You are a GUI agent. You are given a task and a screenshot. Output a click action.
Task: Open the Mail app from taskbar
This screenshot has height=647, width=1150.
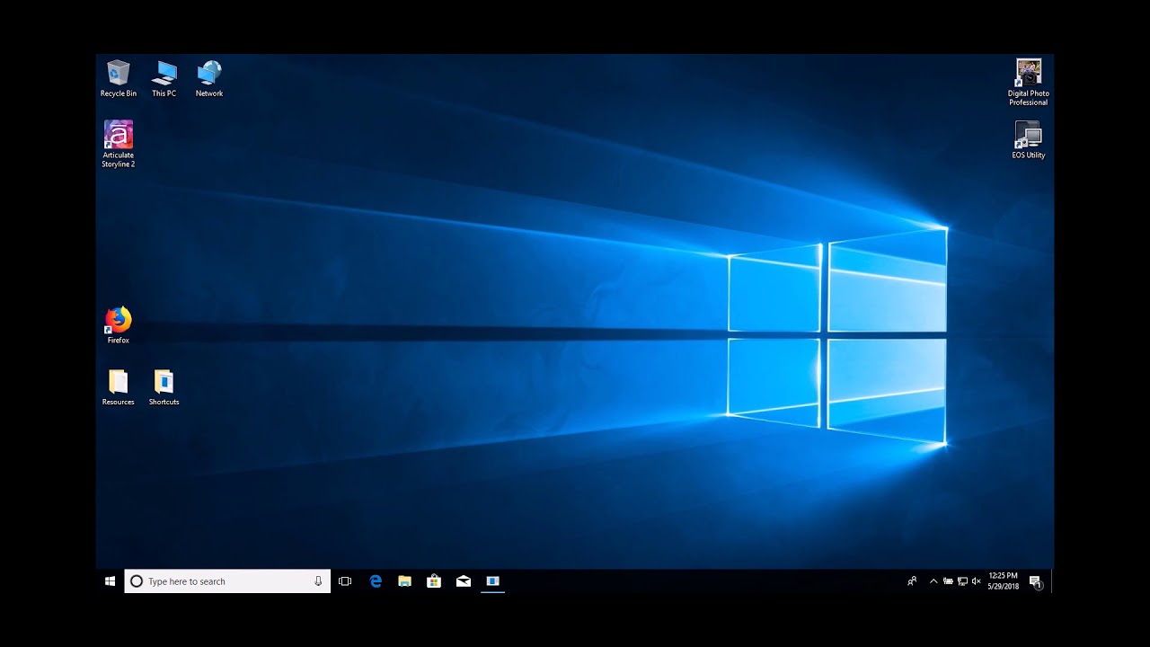coord(464,581)
